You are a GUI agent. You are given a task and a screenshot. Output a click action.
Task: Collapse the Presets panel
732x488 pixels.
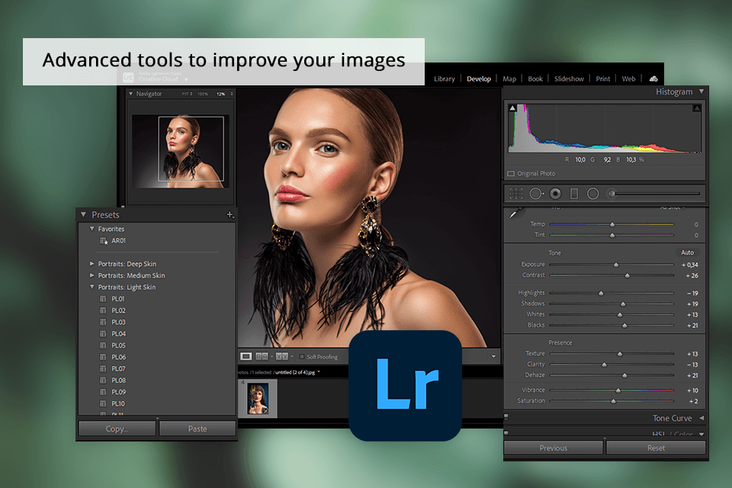84,215
